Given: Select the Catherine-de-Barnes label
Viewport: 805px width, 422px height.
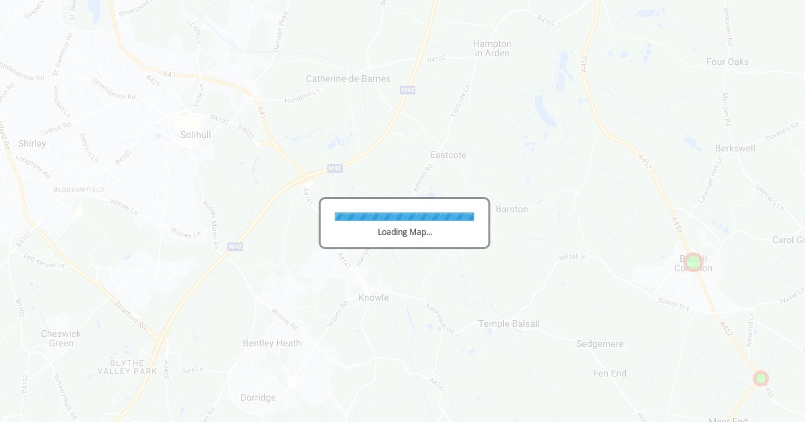Looking at the screenshot, I should [348, 78].
